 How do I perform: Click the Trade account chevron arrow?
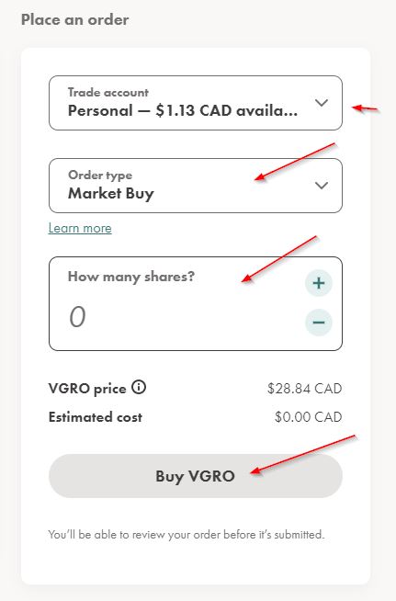322,103
